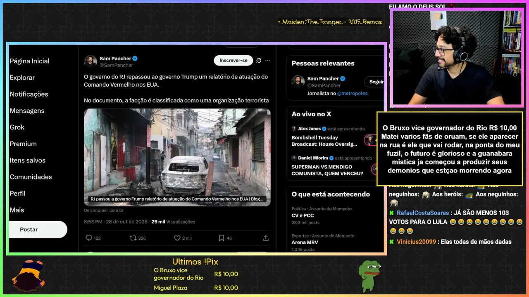Follow Sam Pancher in Pessoas relevantes

tap(374, 82)
